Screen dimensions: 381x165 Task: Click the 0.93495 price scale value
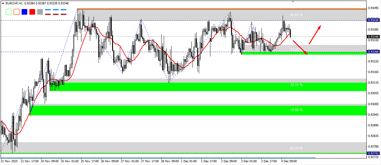373,8
